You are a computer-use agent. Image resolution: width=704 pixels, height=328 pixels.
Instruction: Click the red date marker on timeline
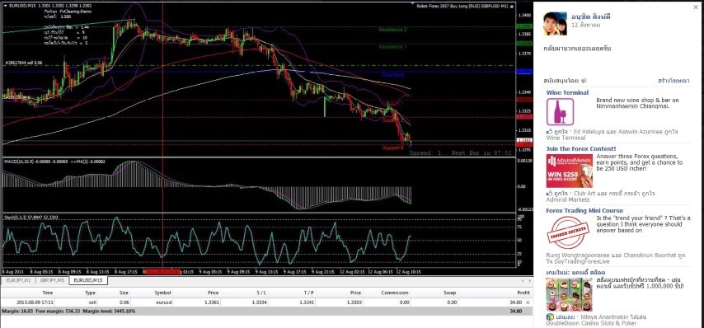pos(162,271)
